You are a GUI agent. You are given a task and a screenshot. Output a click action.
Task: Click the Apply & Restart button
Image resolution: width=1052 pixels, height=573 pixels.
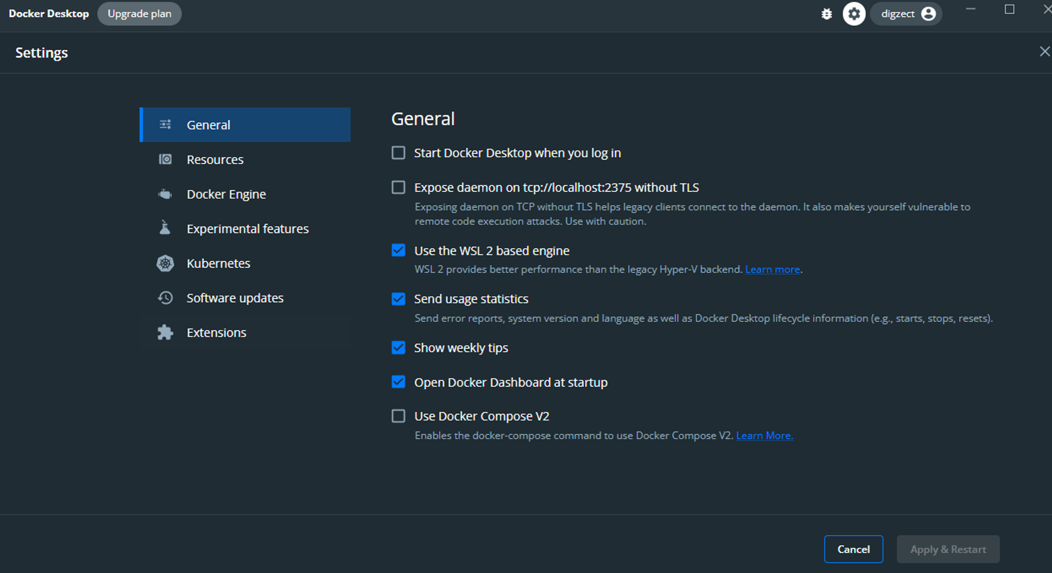point(948,549)
